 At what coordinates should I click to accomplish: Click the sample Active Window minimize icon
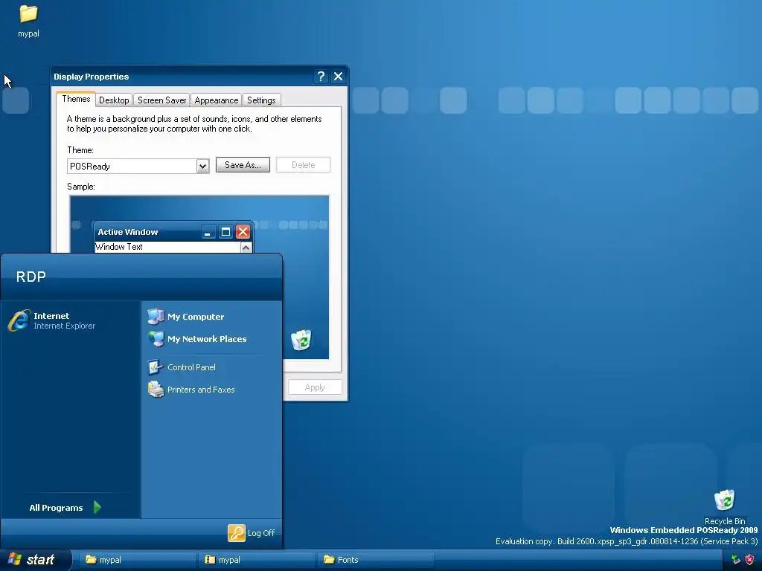[x=208, y=232]
